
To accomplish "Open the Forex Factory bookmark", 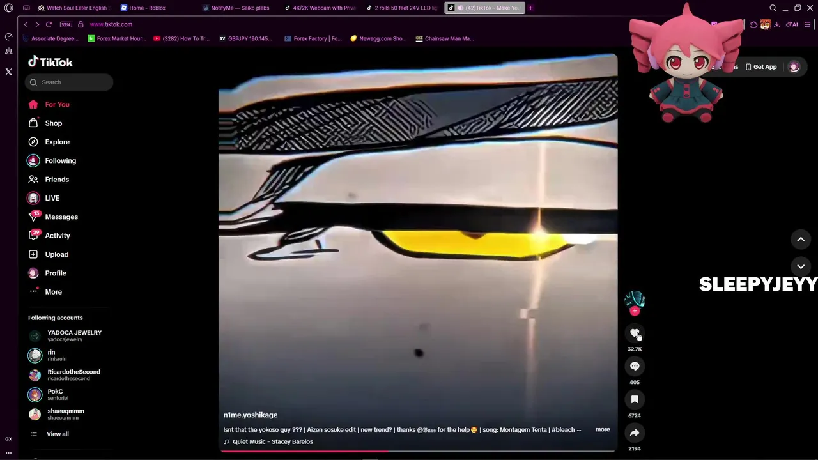I will [x=313, y=38].
